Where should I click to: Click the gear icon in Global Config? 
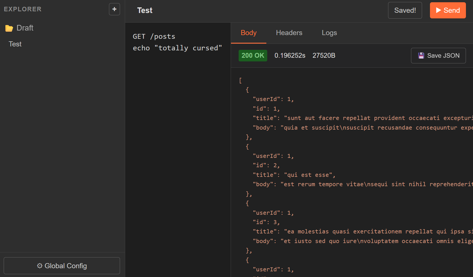40,266
